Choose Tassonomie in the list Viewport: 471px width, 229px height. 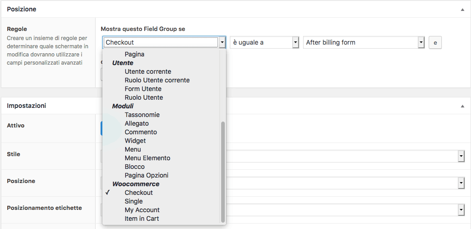pyautogui.click(x=142, y=115)
